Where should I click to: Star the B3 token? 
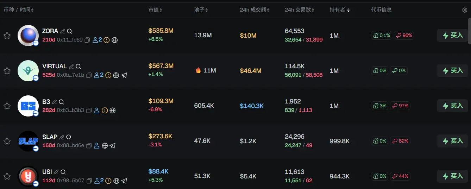(x=7, y=106)
